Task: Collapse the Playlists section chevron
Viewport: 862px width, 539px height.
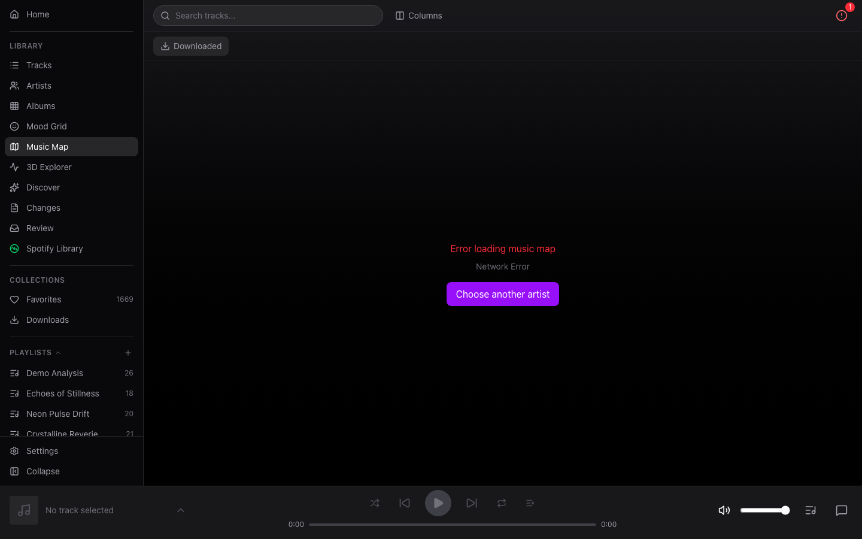Action: (x=58, y=353)
